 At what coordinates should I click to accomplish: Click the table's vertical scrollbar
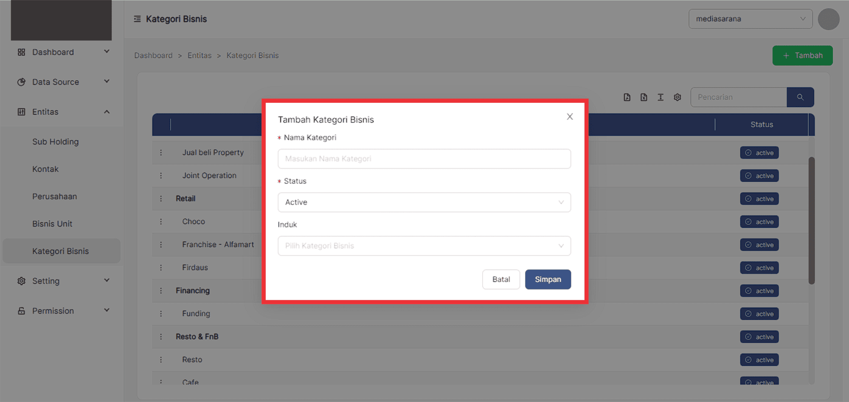[x=811, y=221]
